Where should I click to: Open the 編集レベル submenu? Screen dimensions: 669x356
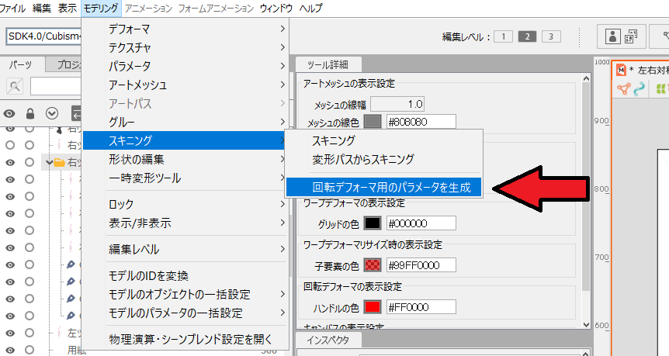tap(185, 249)
